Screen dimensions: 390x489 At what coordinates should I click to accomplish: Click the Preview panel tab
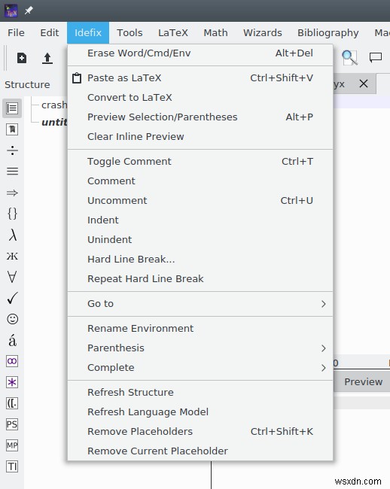pos(363,381)
